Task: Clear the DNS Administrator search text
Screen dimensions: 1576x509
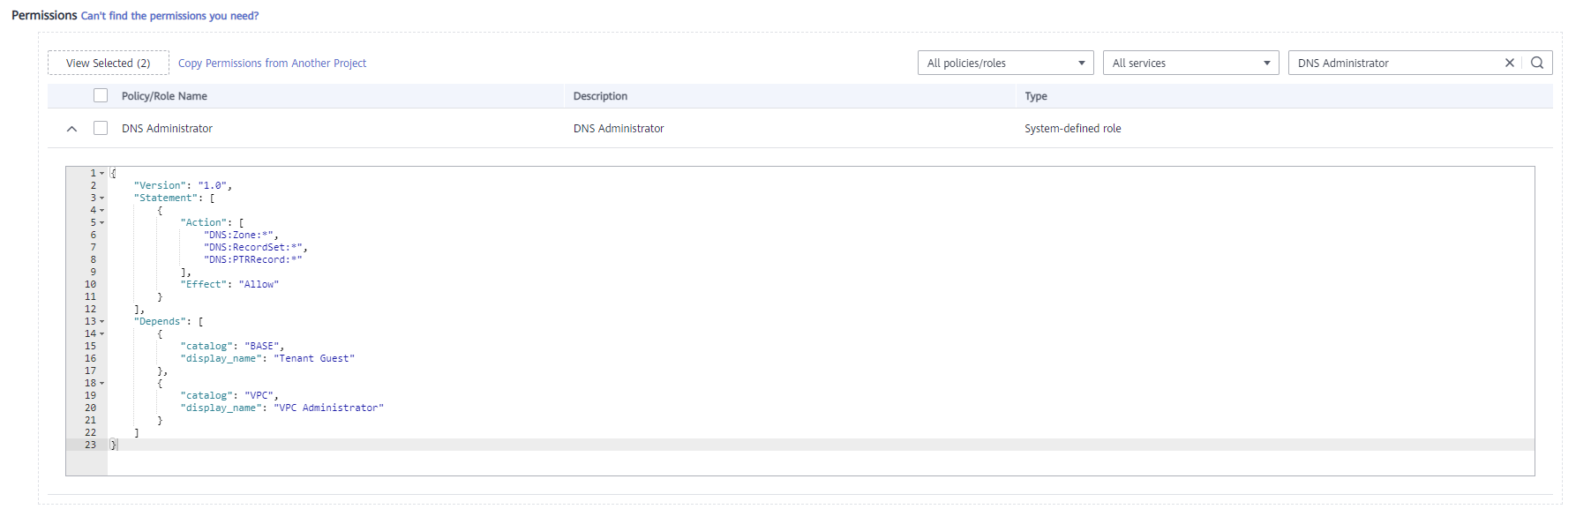Action: click(x=1509, y=63)
